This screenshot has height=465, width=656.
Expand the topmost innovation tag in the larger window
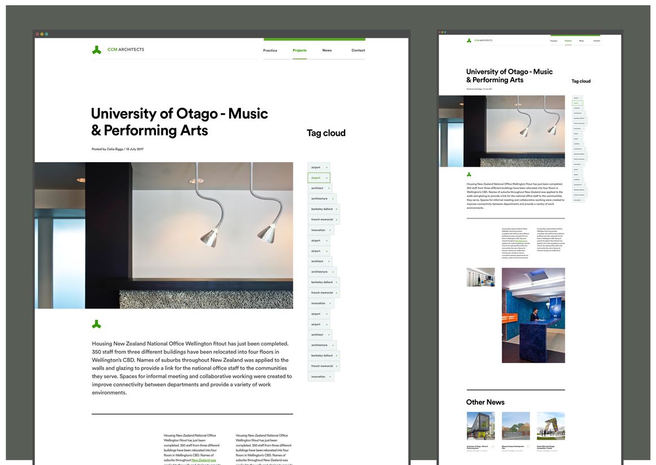331,230
